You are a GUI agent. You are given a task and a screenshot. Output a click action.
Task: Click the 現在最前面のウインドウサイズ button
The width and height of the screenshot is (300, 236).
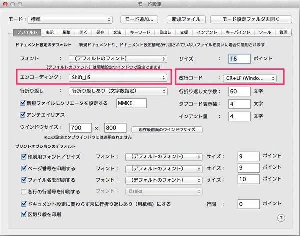pyautogui.click(x=167, y=130)
